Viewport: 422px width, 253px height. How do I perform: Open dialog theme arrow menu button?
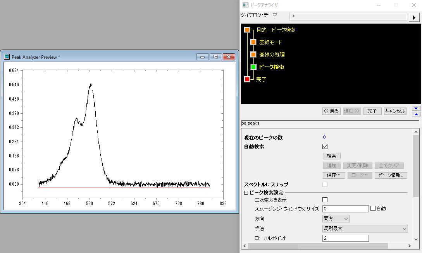tap(414, 17)
